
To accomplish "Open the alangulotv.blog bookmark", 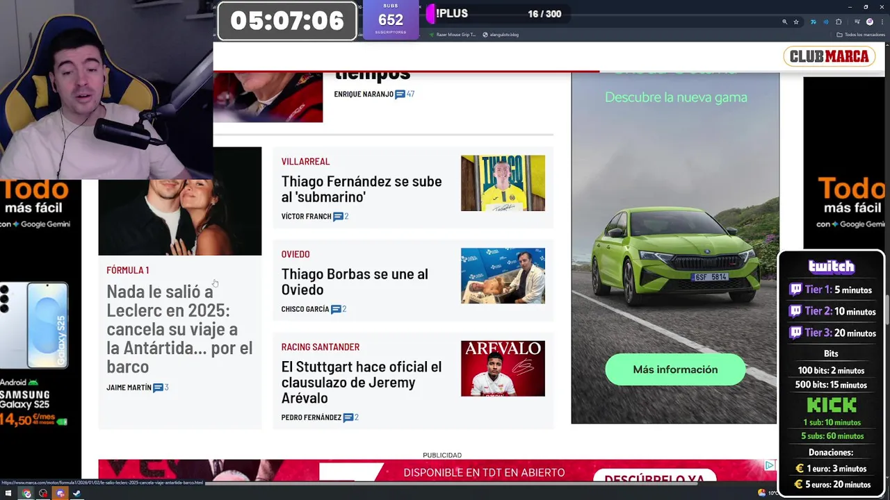I will click(x=501, y=35).
